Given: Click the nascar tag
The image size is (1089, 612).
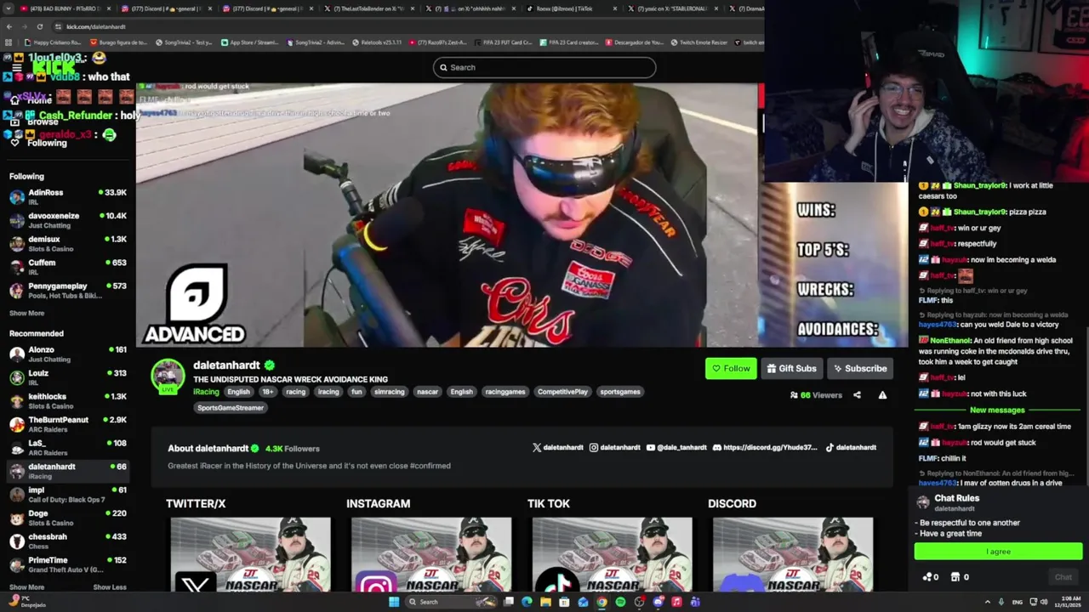Looking at the screenshot, I should coord(427,392).
